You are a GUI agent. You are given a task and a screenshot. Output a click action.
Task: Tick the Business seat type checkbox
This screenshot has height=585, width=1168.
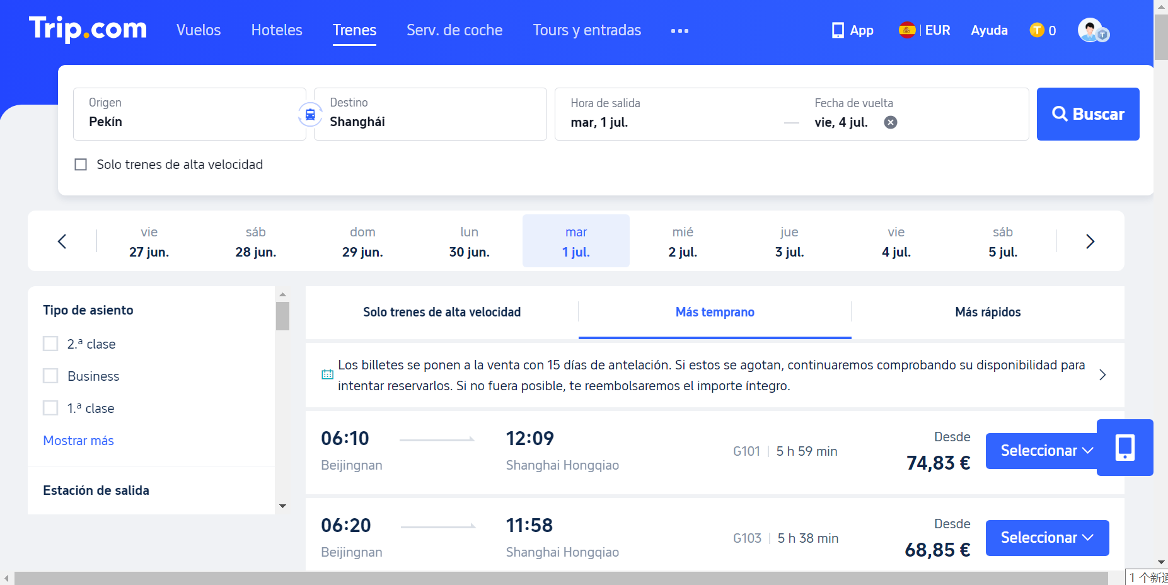click(50, 376)
